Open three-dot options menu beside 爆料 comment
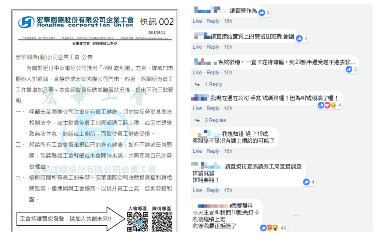 [296, 215]
